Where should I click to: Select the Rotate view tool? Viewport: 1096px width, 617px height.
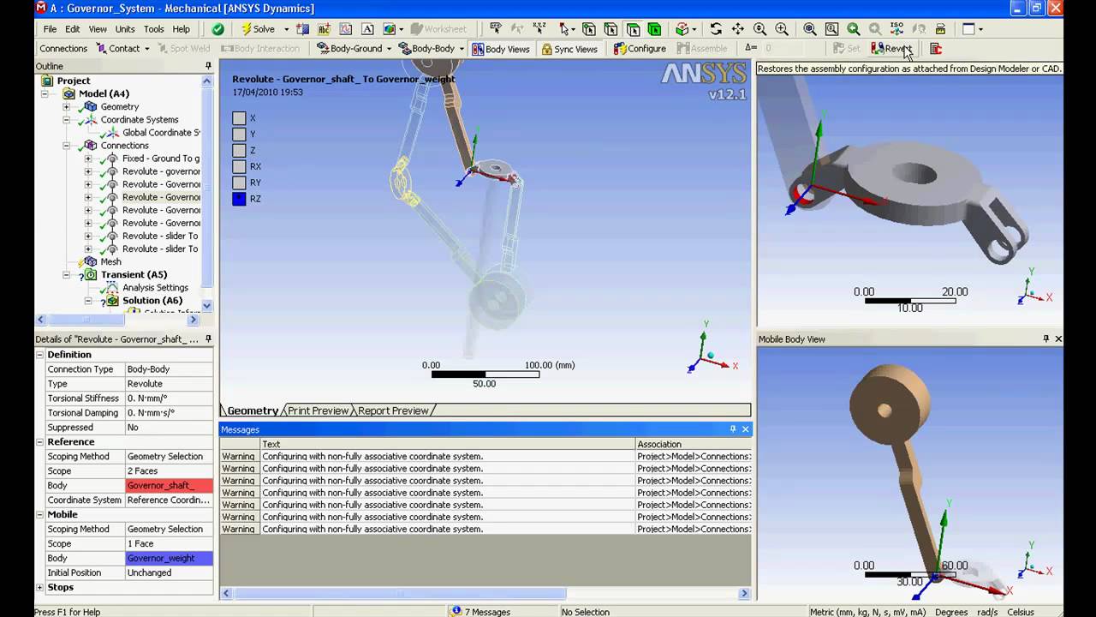tap(716, 29)
